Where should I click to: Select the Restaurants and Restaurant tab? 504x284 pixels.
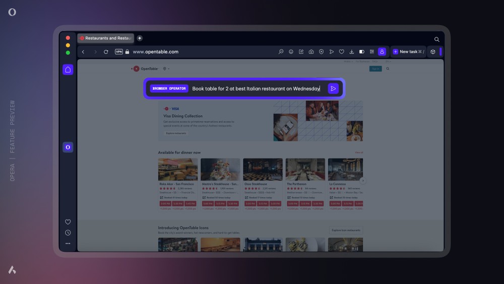[106, 38]
